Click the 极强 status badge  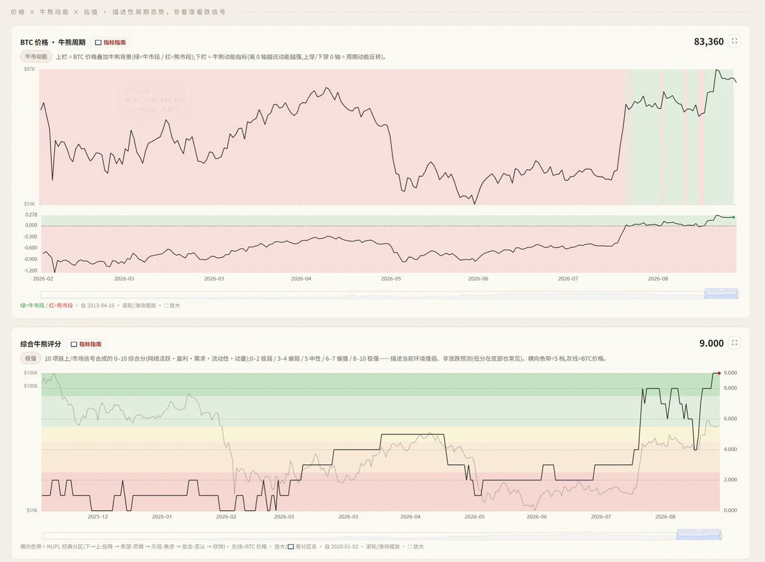pyautogui.click(x=31, y=358)
